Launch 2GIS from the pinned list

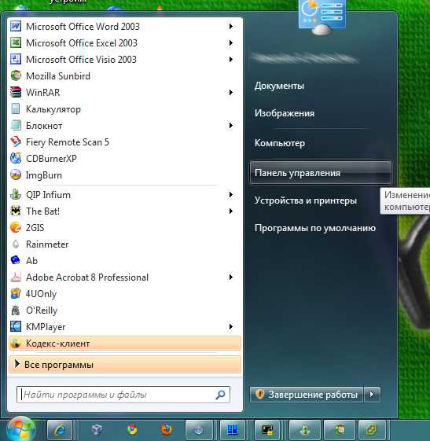(124, 228)
